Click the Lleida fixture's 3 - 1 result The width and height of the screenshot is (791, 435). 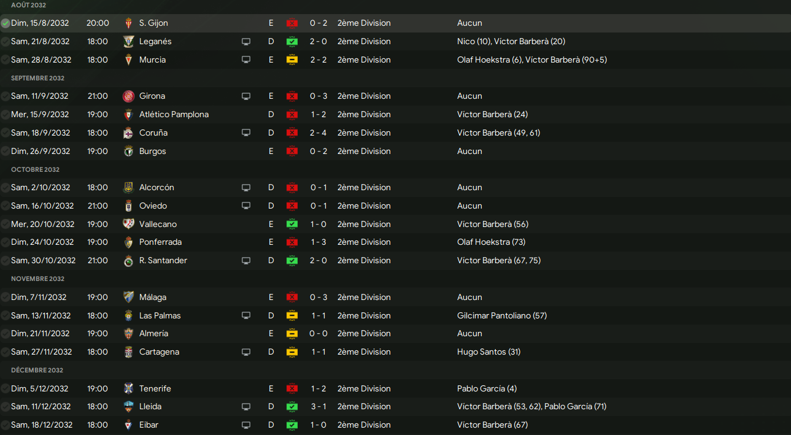coord(318,407)
